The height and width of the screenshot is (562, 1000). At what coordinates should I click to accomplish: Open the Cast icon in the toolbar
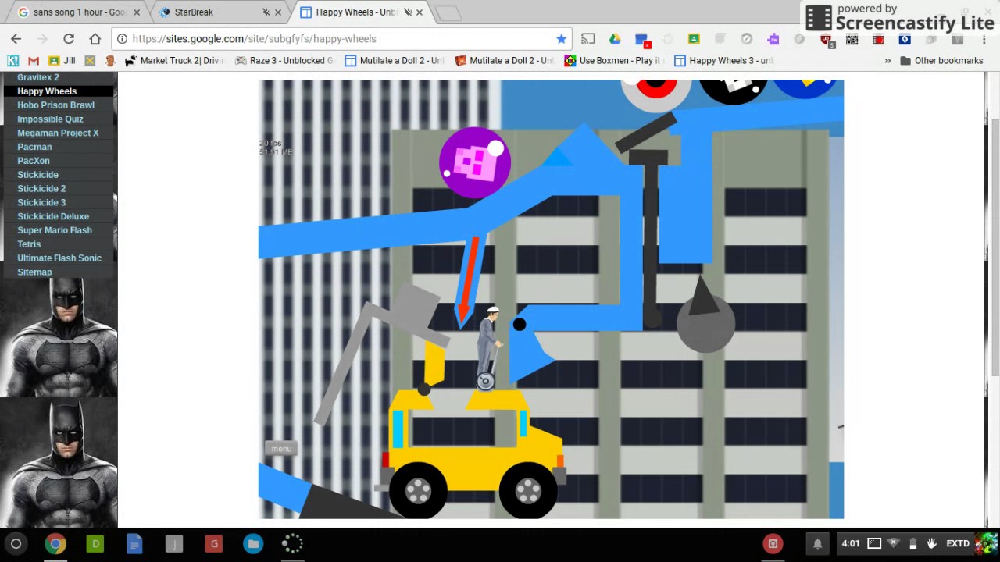coord(588,38)
